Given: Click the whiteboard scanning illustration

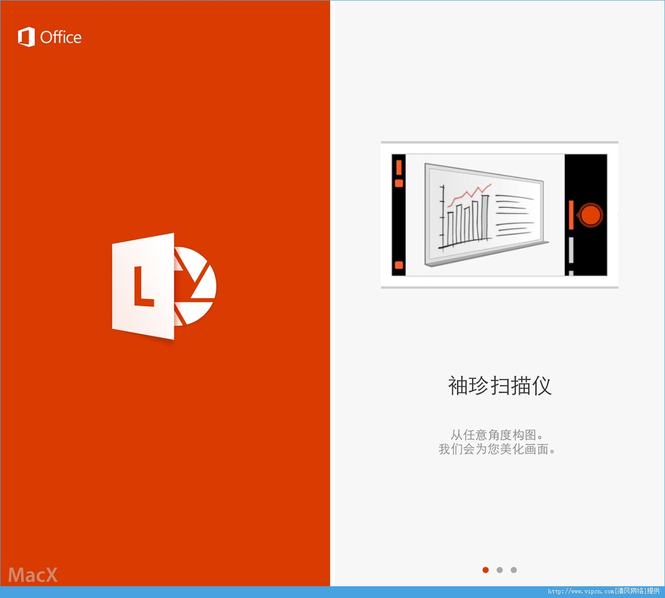Looking at the screenshot, I should click(499, 215).
